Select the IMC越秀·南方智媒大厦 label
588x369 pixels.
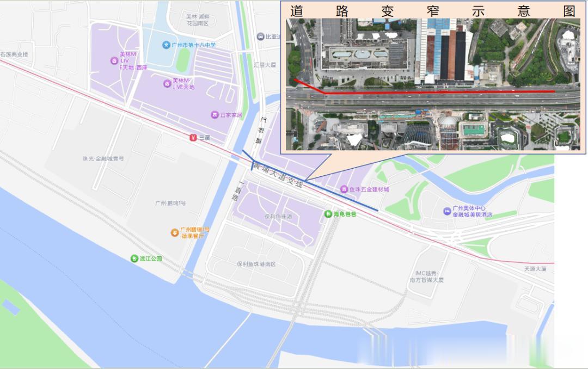click(427, 276)
